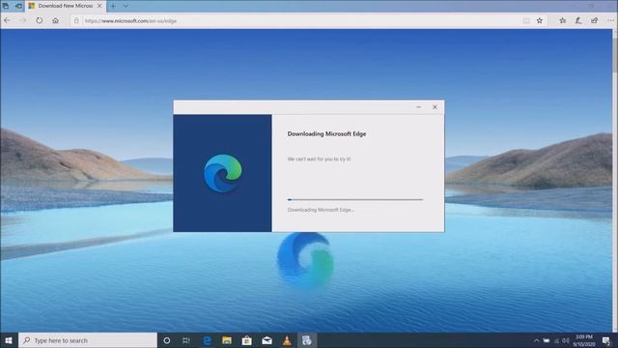Open legacy Edge from the taskbar
This screenshot has height=348, width=618.
tap(207, 340)
